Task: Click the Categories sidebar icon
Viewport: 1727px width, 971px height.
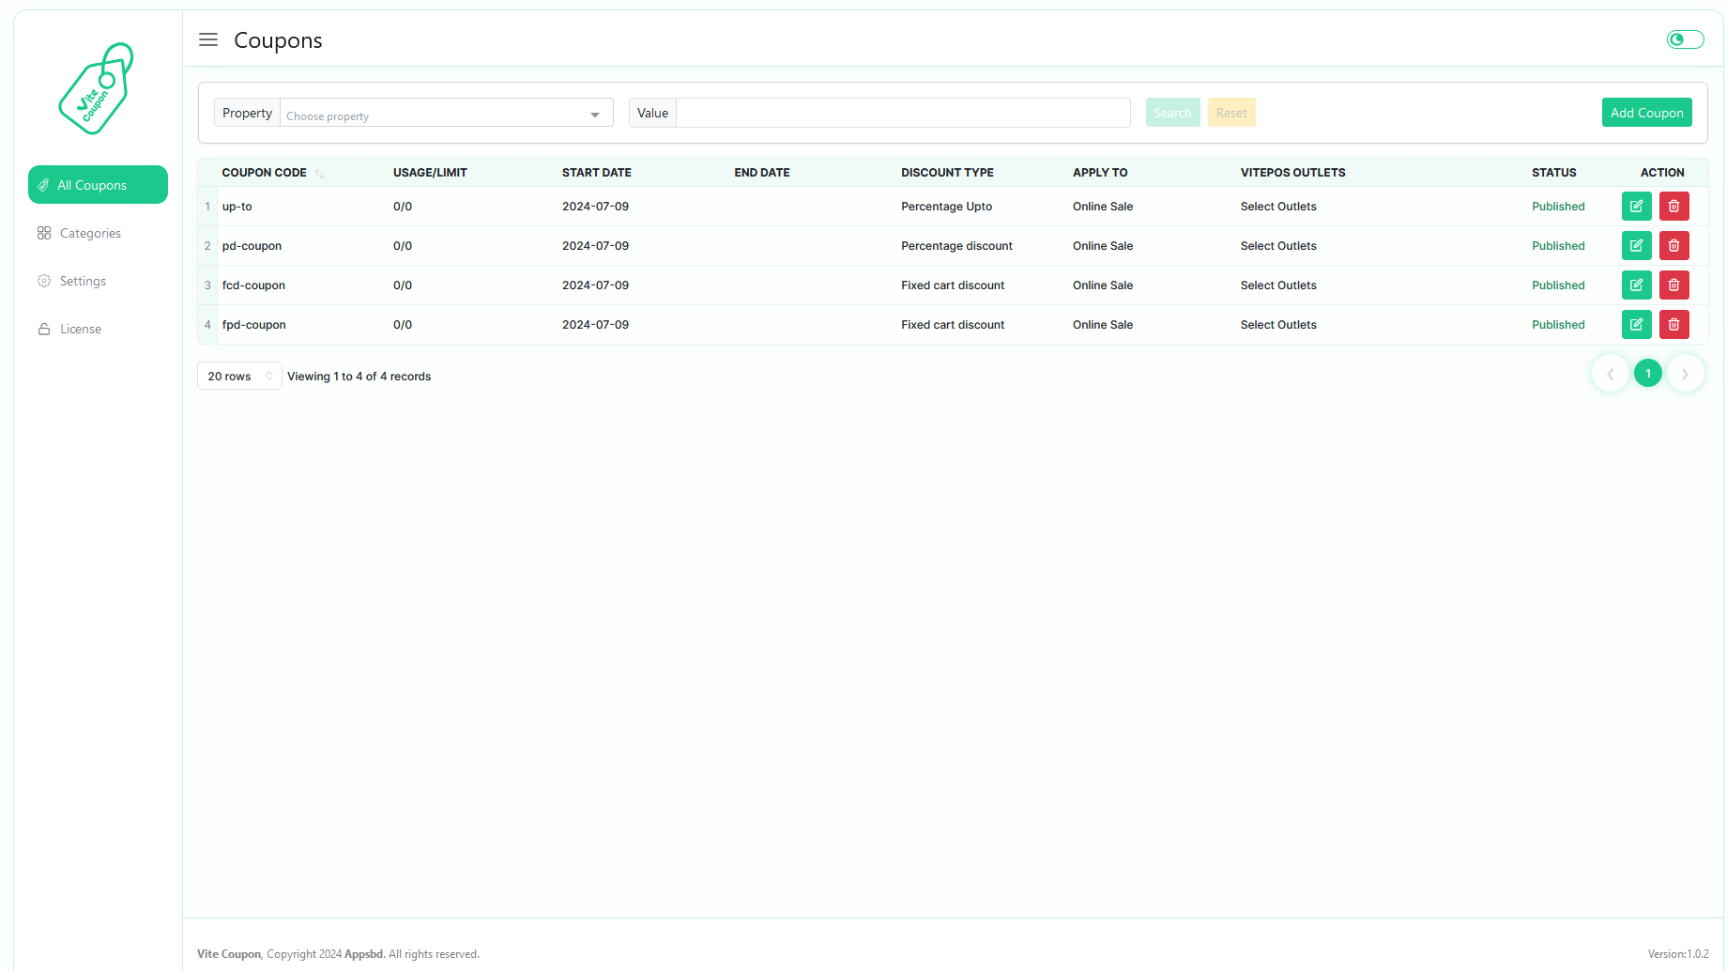Action: 44,232
